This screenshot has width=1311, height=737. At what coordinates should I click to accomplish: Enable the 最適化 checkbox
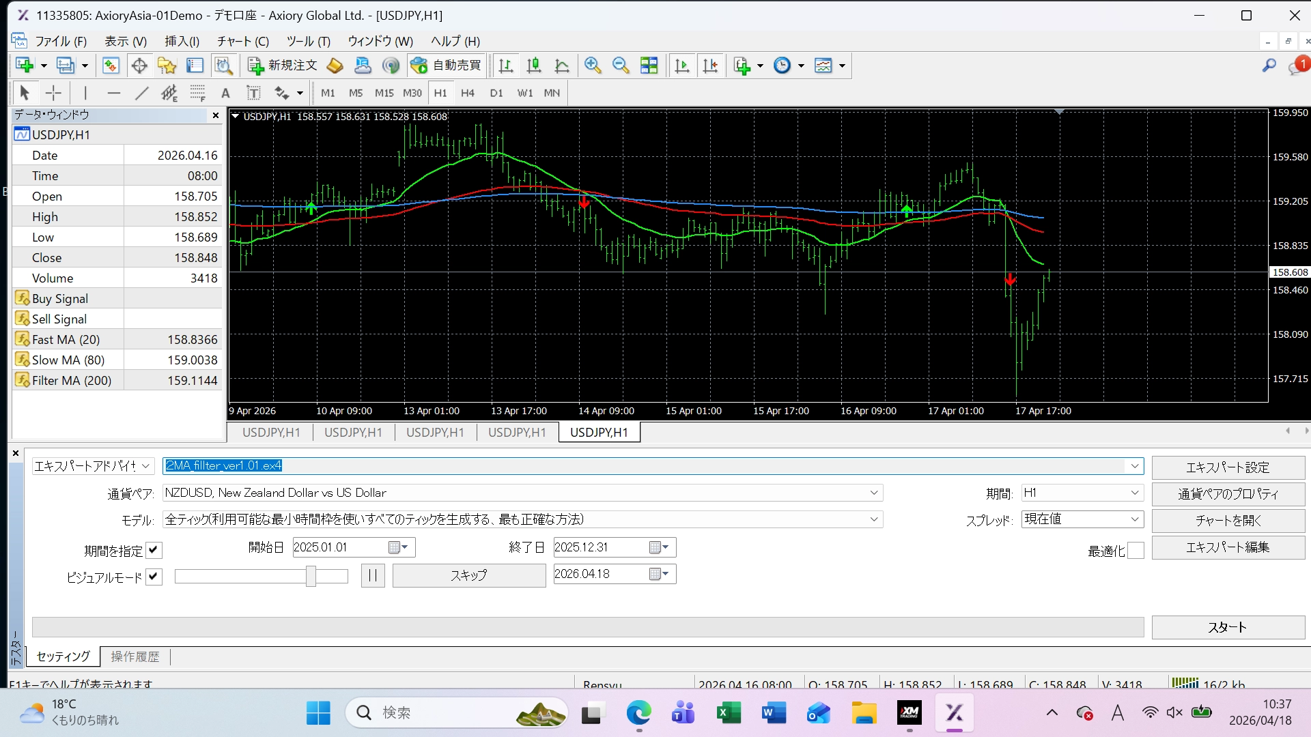click(x=1135, y=551)
